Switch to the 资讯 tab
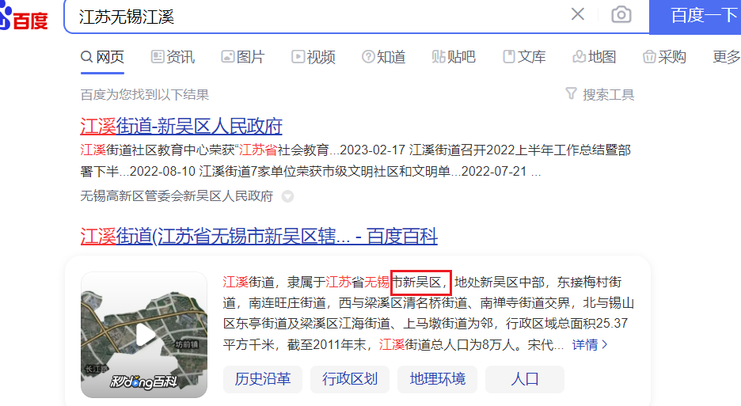 [173, 57]
